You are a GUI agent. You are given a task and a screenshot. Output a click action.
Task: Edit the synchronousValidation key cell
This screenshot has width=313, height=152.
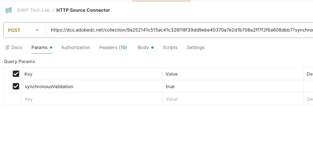(x=92, y=86)
